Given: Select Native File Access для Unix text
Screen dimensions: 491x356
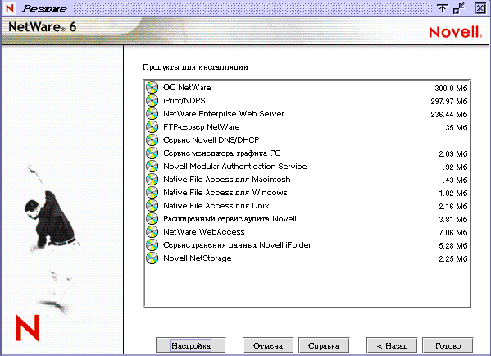Looking at the screenshot, I should pyautogui.click(x=216, y=206).
